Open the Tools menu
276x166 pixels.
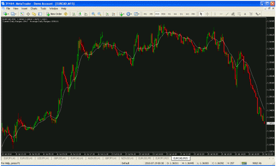click(x=43, y=8)
